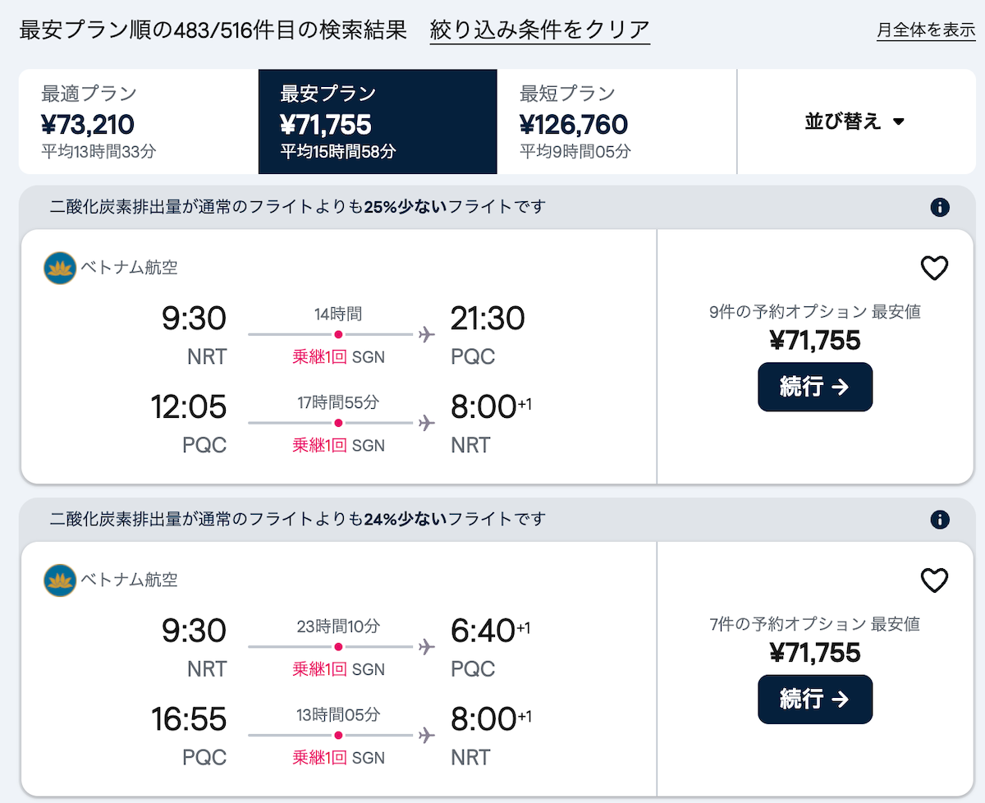Click the plane icon on the 17時間55分 return leg
The width and height of the screenshot is (985, 803).
(426, 423)
